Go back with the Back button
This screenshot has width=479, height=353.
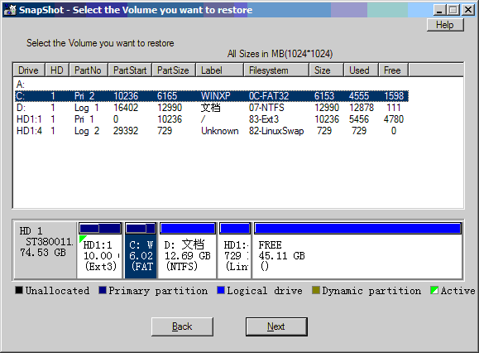182,326
